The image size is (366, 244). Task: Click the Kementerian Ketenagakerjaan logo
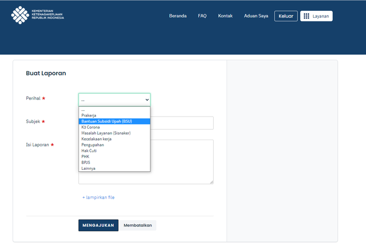(x=38, y=15)
